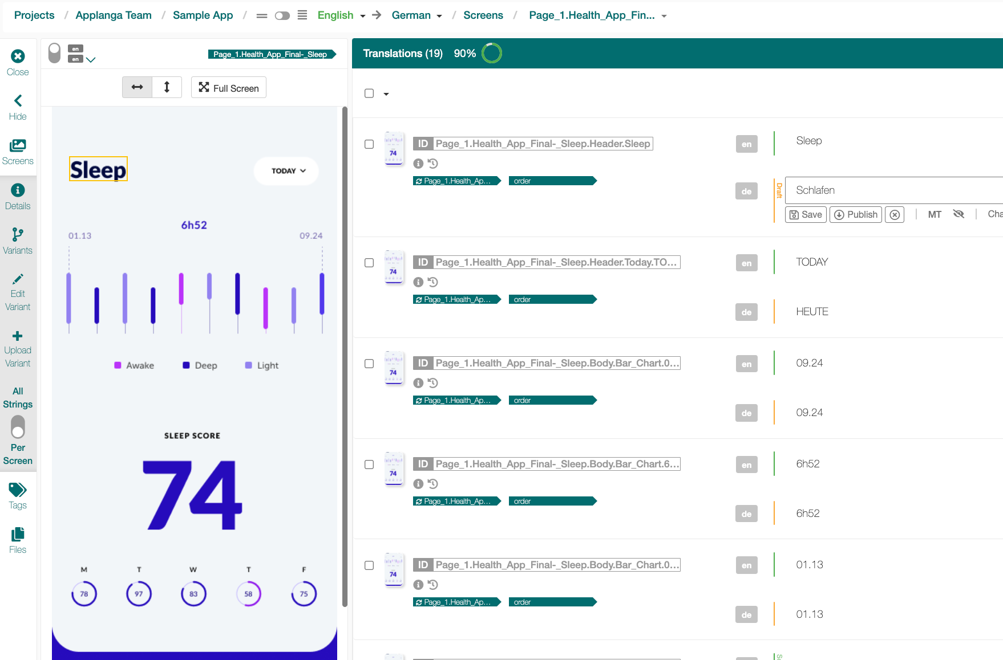
Task: Show info for the 6h52 string
Action: click(418, 484)
